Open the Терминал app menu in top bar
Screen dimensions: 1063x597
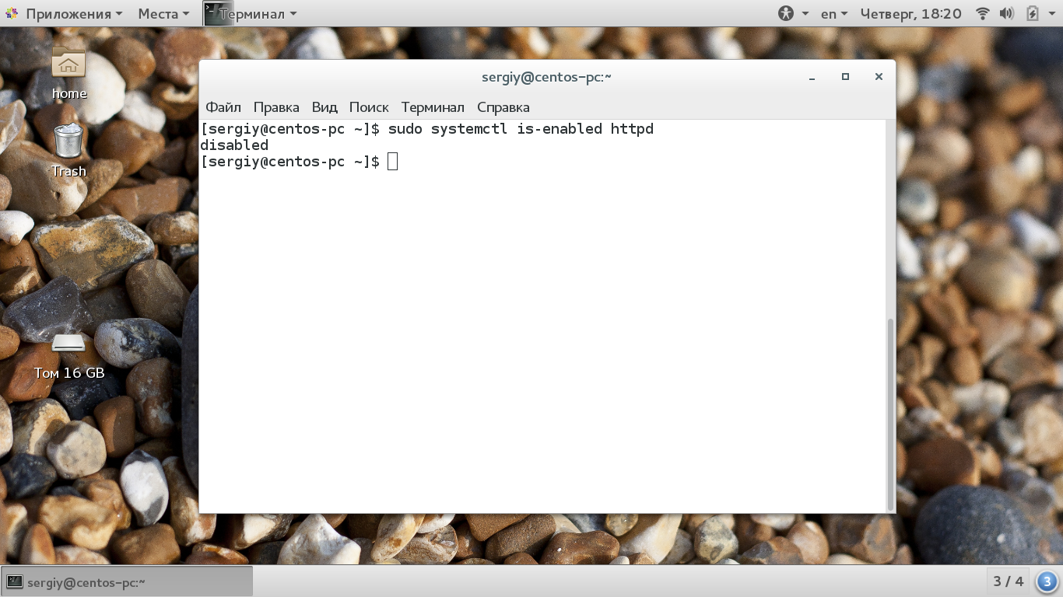coord(258,13)
